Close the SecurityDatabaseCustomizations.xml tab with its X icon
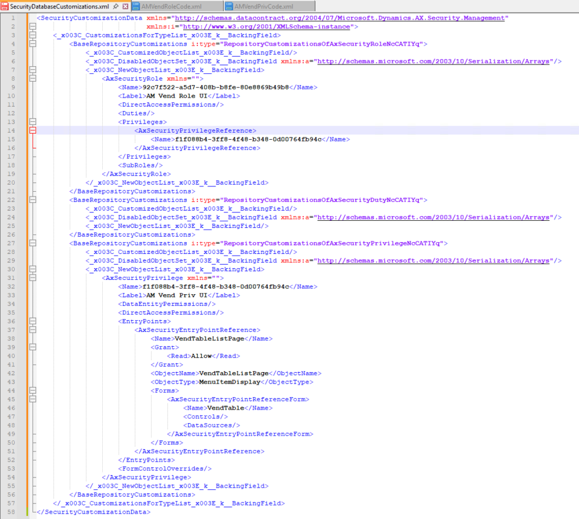579x519 pixels. click(125, 5)
